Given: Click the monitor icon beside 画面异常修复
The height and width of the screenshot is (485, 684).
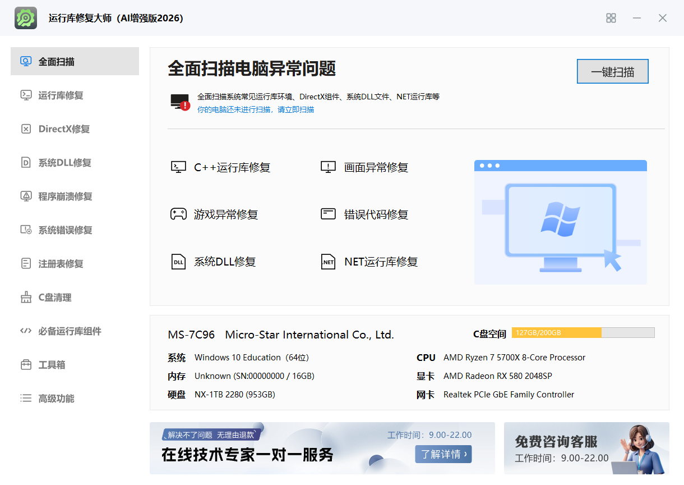Looking at the screenshot, I should pyautogui.click(x=328, y=167).
